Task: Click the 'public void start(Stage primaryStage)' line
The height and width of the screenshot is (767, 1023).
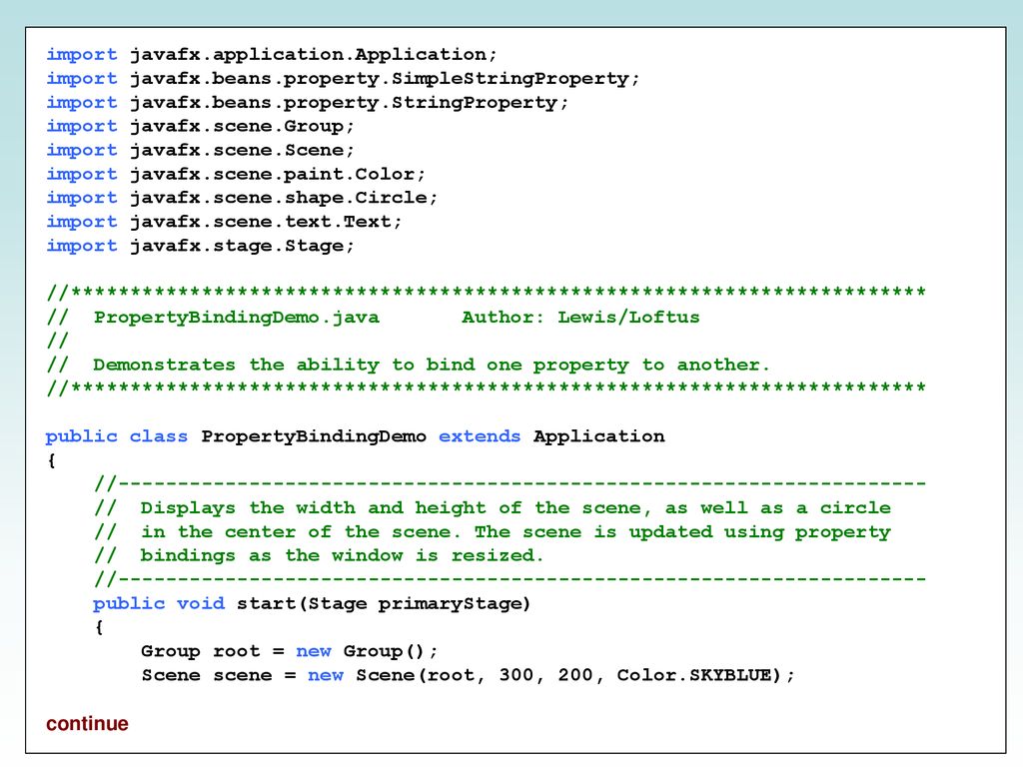Action: tap(312, 603)
